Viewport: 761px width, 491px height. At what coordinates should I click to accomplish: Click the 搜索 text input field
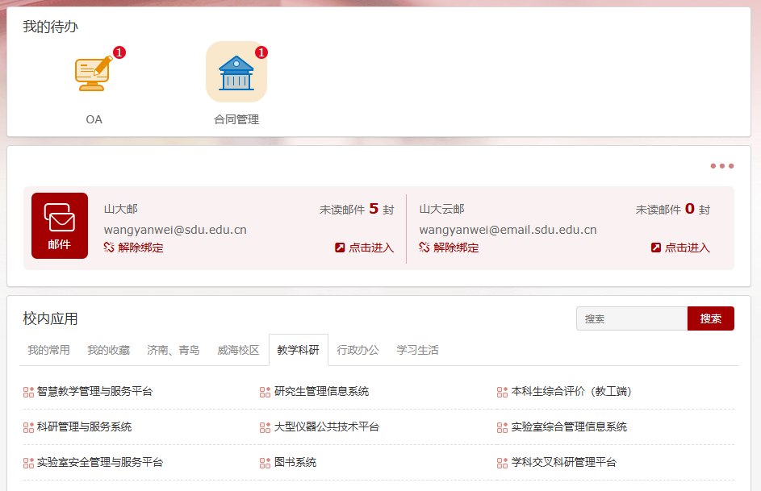[x=631, y=318]
